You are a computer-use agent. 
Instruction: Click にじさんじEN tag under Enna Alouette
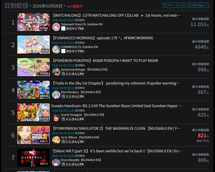click(73, 164)
